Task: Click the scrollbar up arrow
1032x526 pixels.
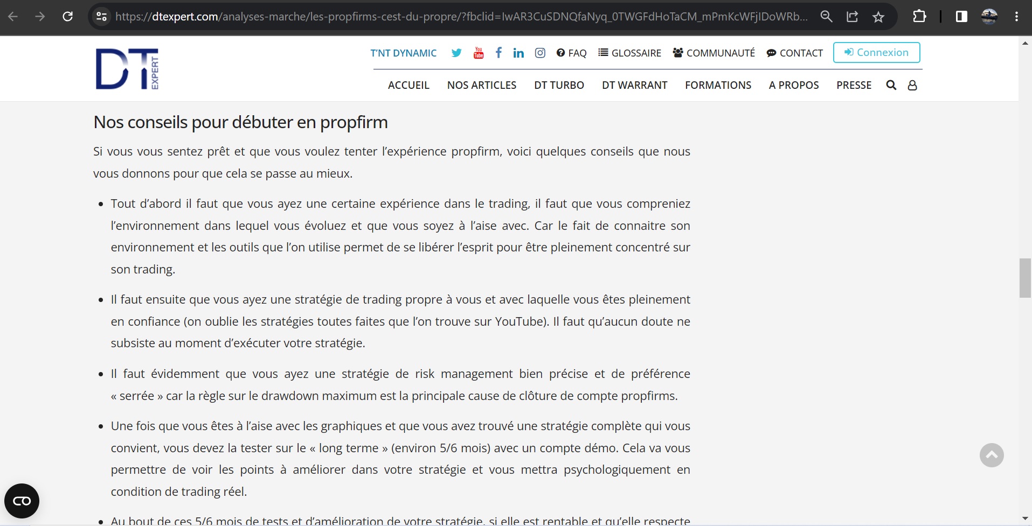Action: (1024, 43)
